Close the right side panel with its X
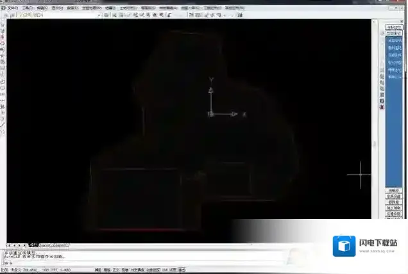This screenshot has height=274, width=408. coord(402,20)
